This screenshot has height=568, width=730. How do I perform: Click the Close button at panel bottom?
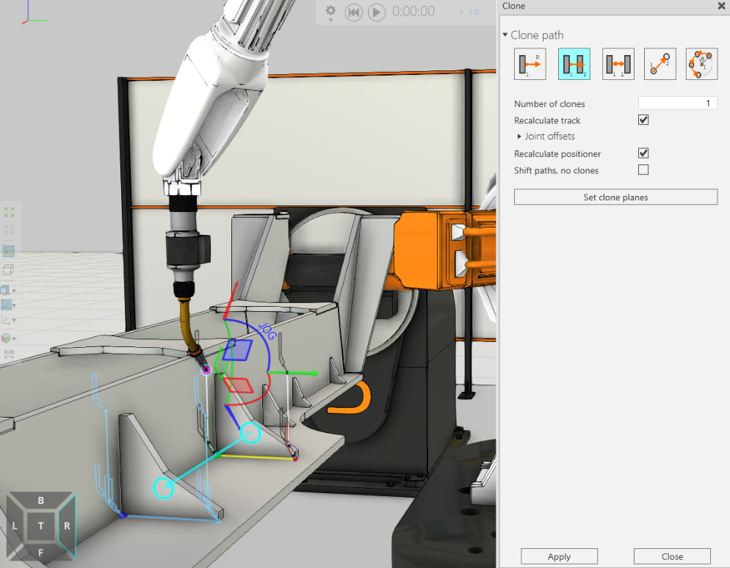click(x=672, y=556)
